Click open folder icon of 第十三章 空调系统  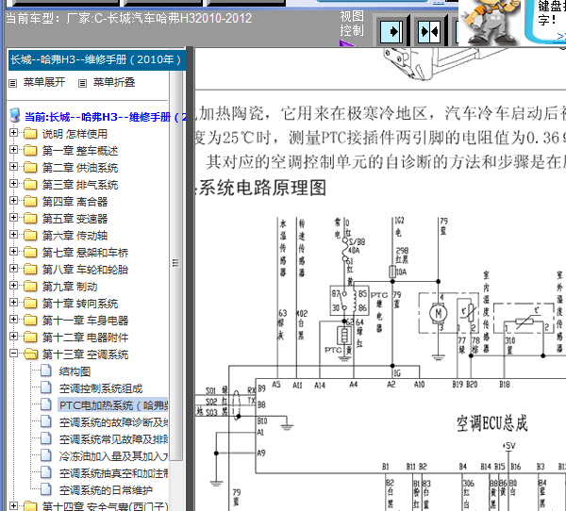click(x=31, y=354)
